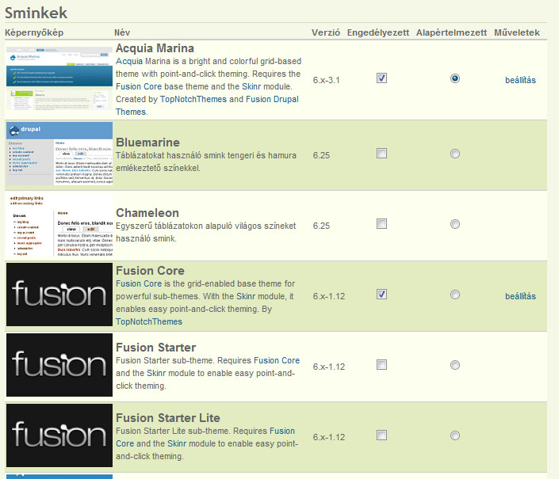The width and height of the screenshot is (559, 479).
Task: Click the Fusion Core theme title
Action: (x=150, y=271)
